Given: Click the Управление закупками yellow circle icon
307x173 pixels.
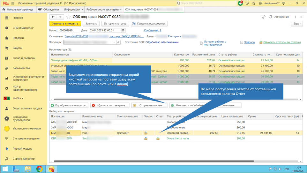Looking at the screenshot, I should [x=7, y=129].
